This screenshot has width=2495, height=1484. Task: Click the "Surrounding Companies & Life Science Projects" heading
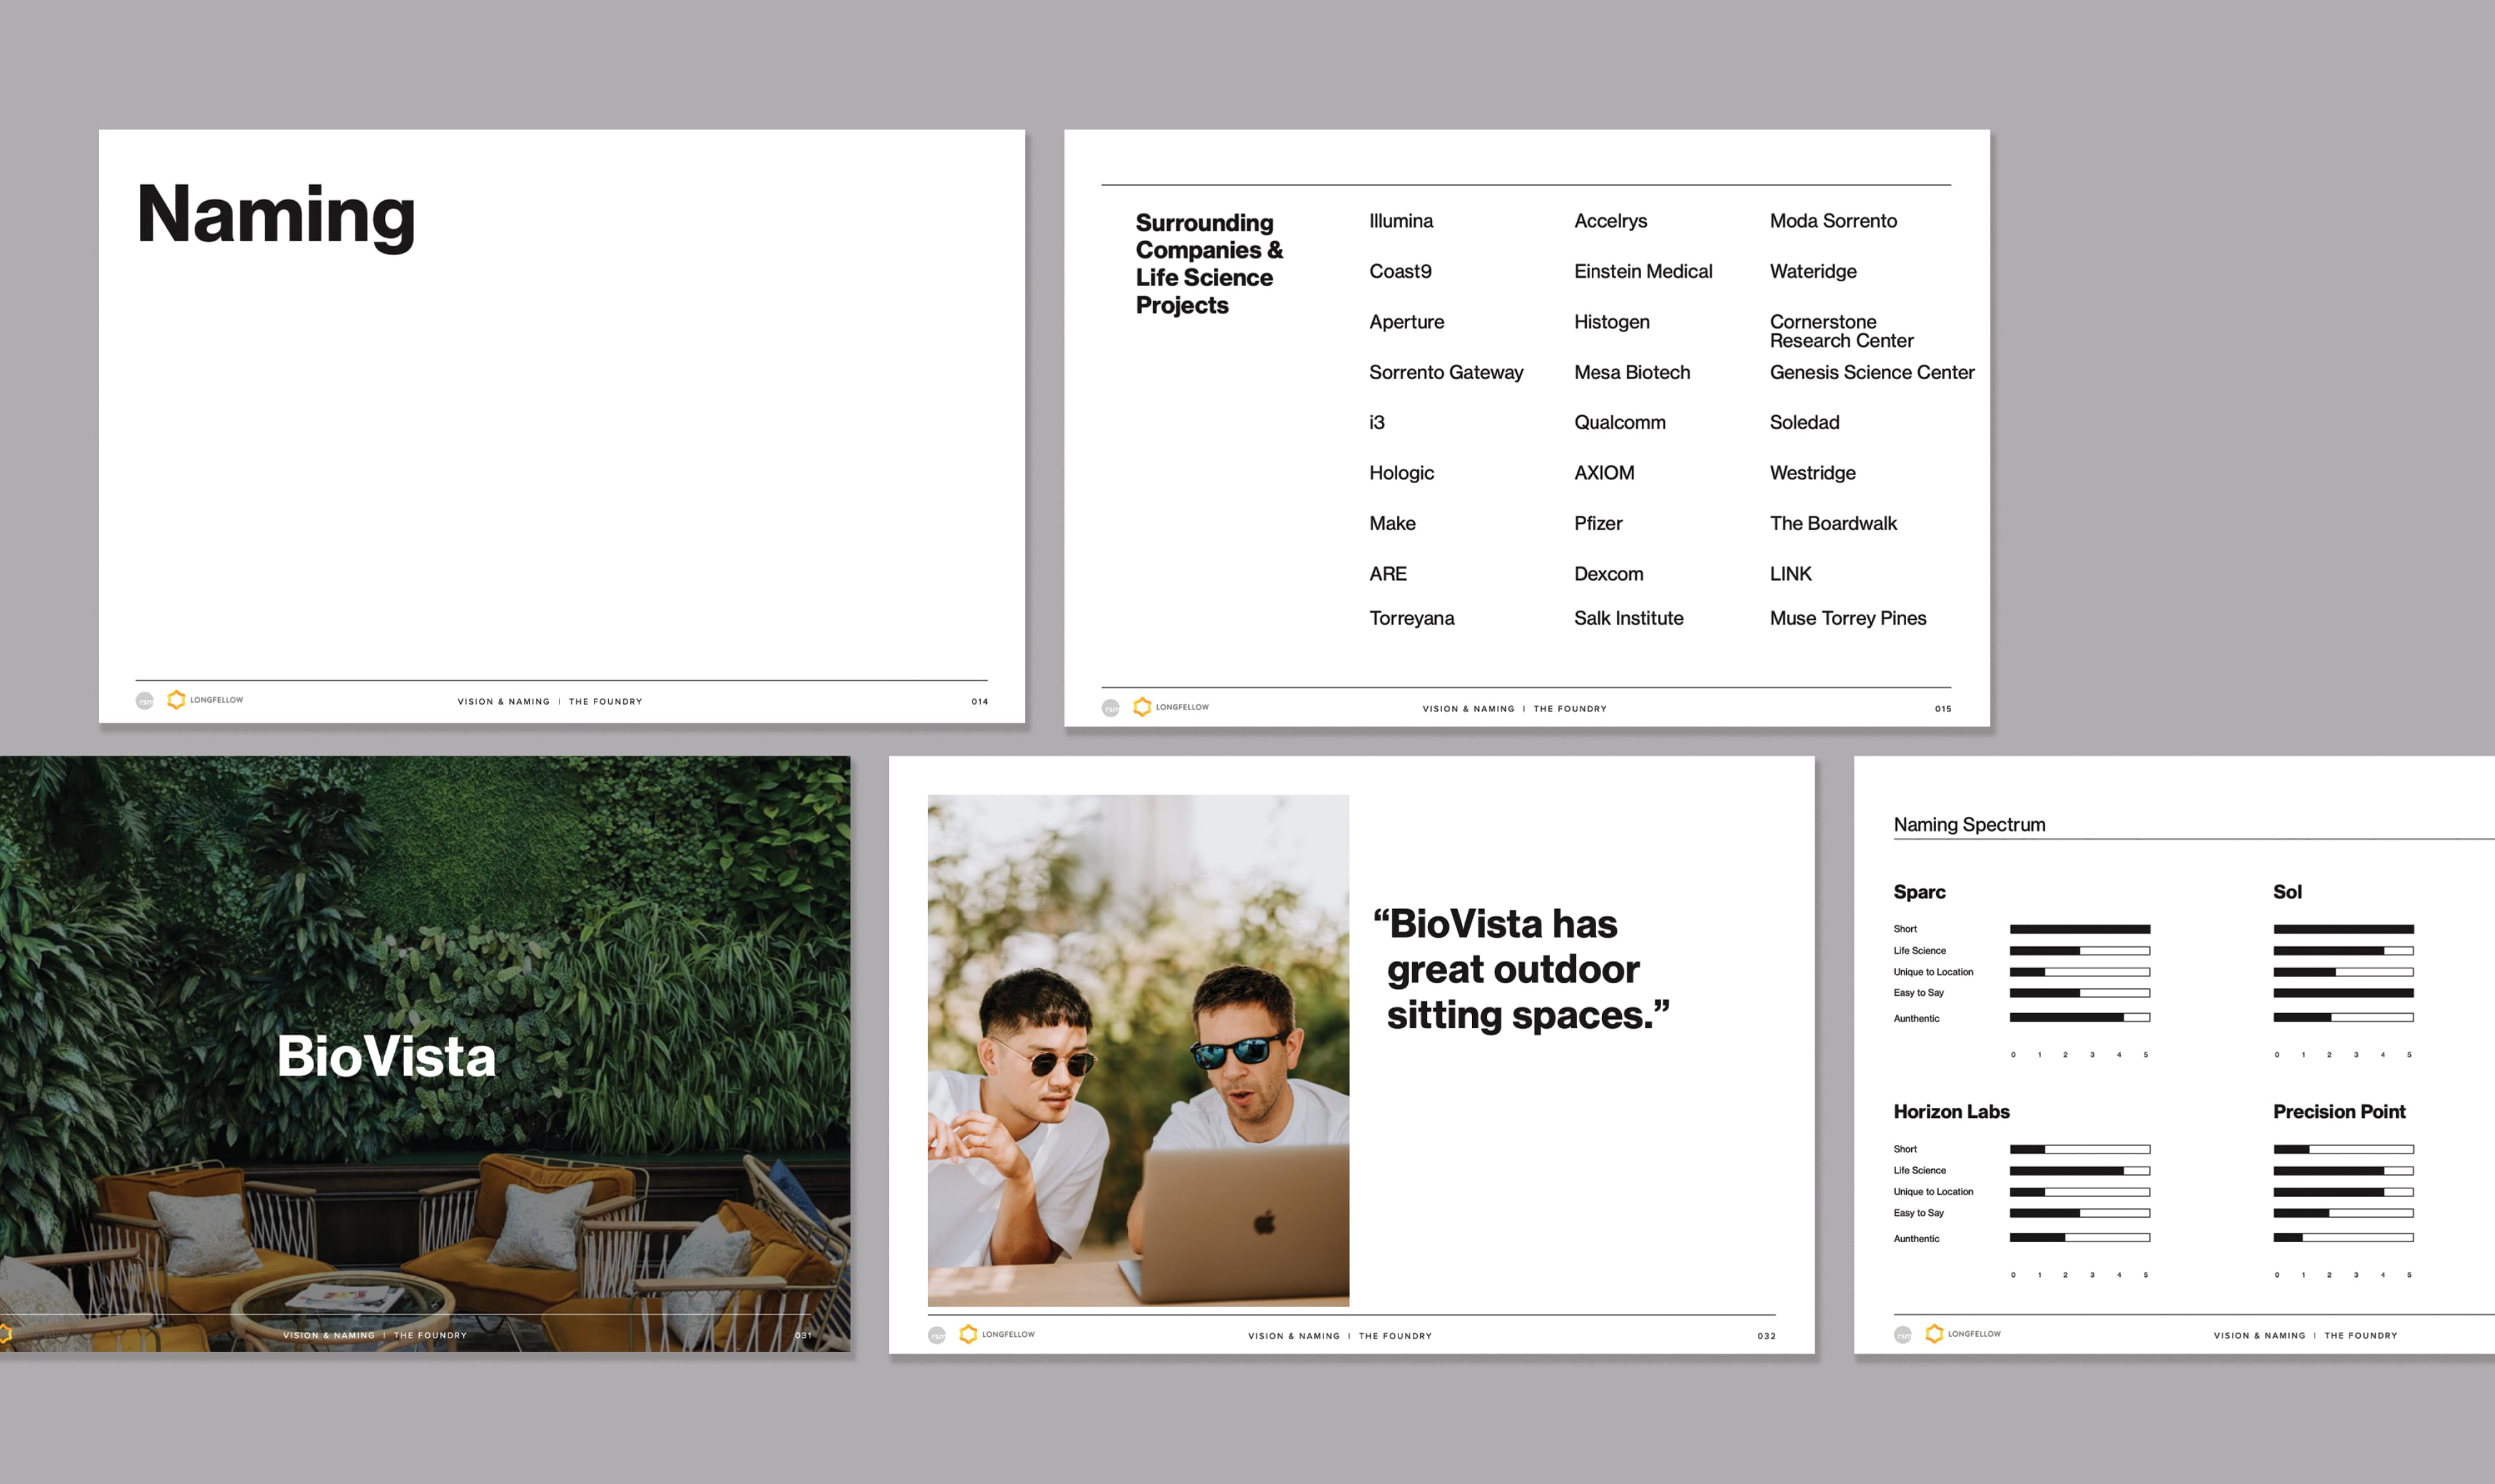(1208, 263)
